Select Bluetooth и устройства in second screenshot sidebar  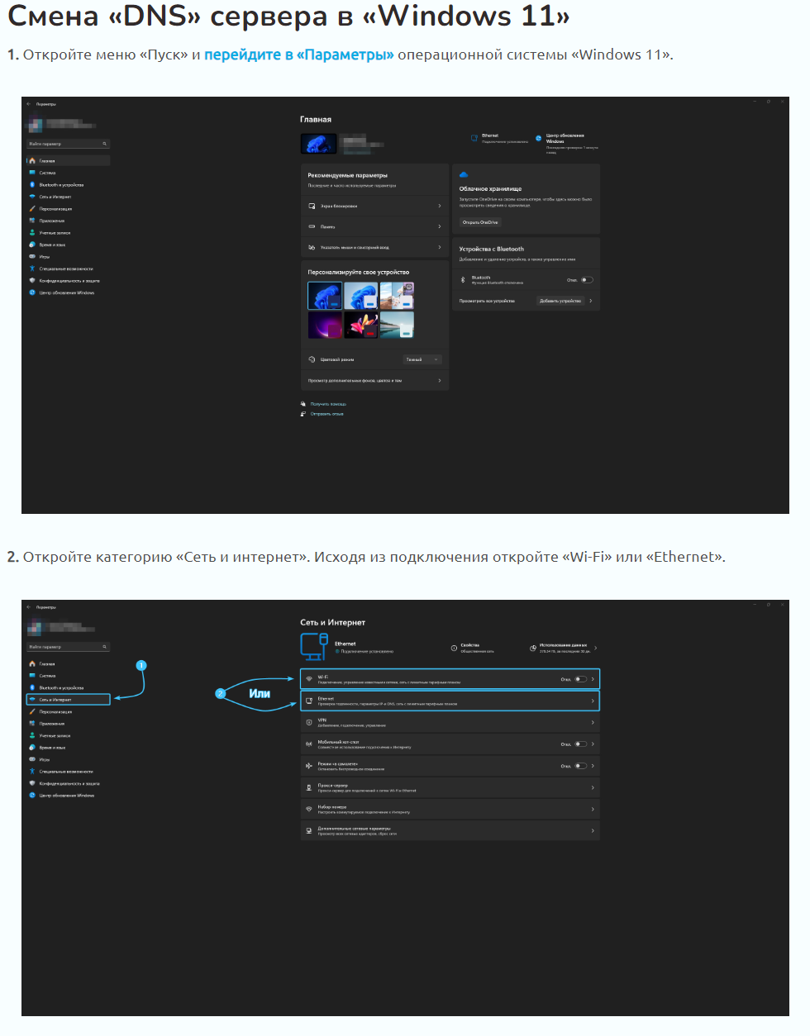tap(61, 687)
